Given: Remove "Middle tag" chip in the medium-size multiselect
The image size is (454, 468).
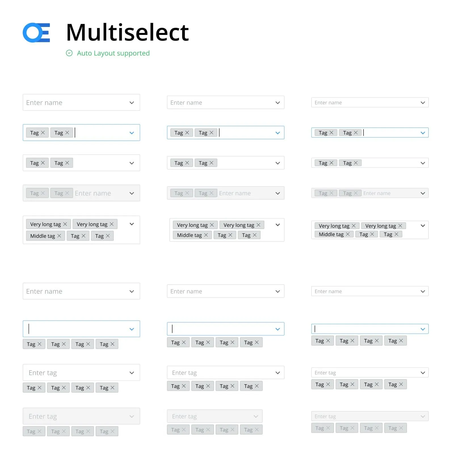Looking at the screenshot, I should [206, 235].
